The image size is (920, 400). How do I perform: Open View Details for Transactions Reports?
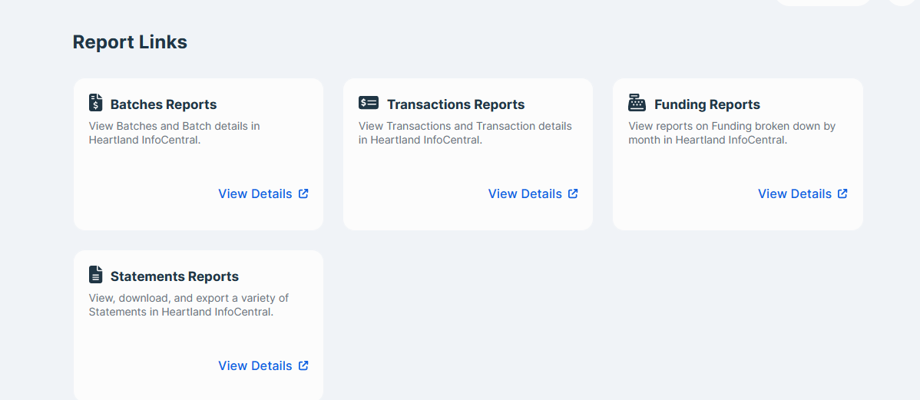534,193
